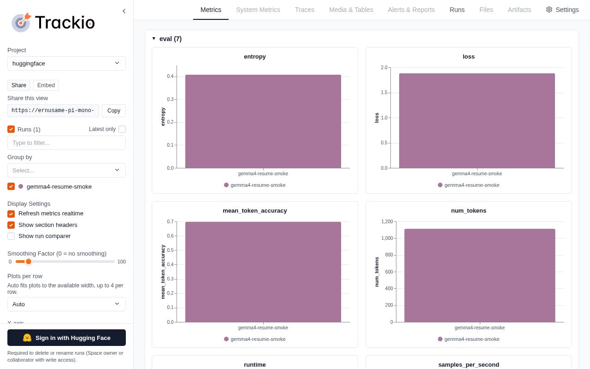Open the Artifacts tab
The image size is (590, 369).
(519, 10)
